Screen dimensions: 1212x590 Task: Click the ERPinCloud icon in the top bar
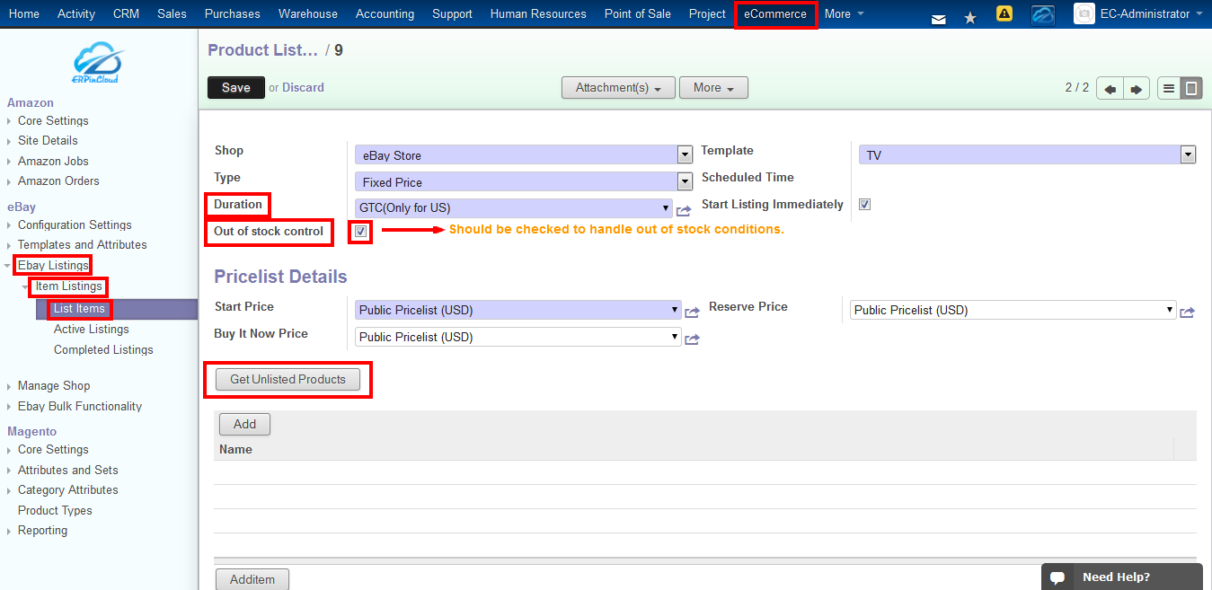click(1043, 14)
